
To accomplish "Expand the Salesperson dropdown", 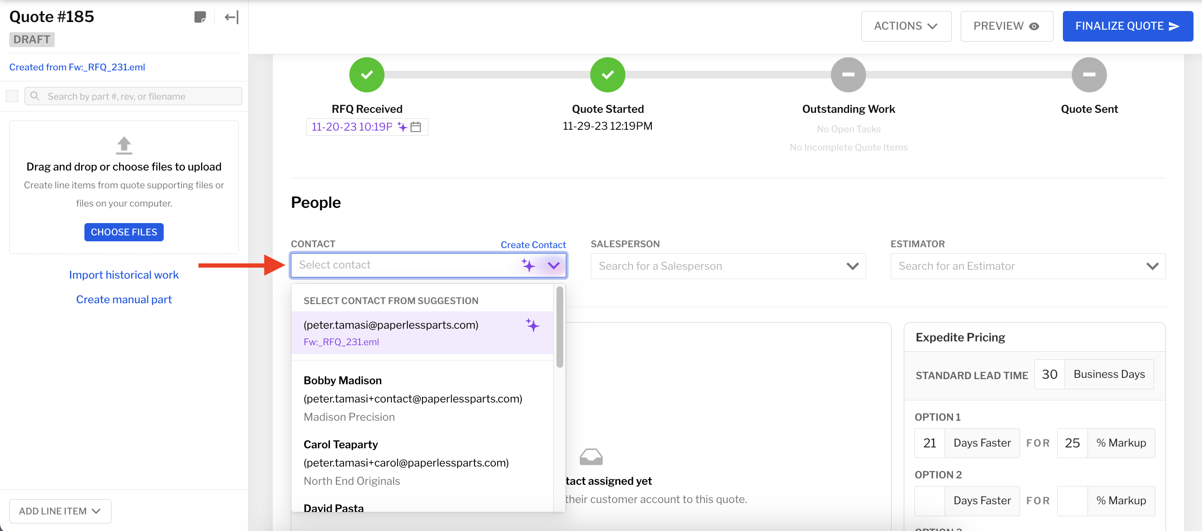I will pos(853,266).
